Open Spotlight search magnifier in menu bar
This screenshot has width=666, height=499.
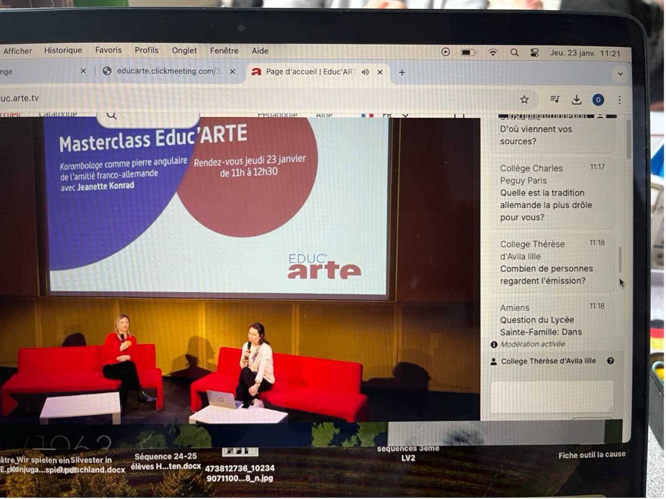(x=514, y=53)
